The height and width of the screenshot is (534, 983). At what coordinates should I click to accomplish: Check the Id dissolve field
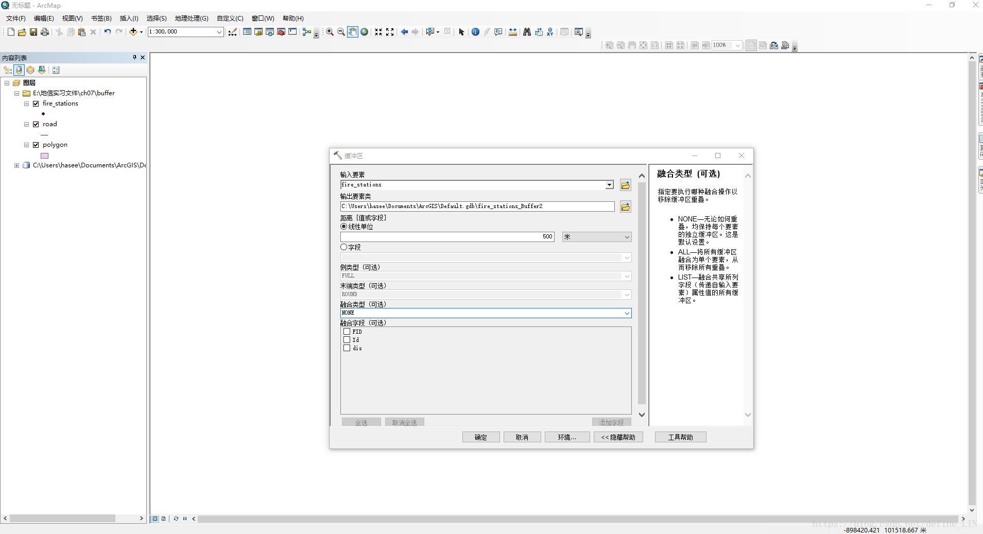(x=347, y=340)
